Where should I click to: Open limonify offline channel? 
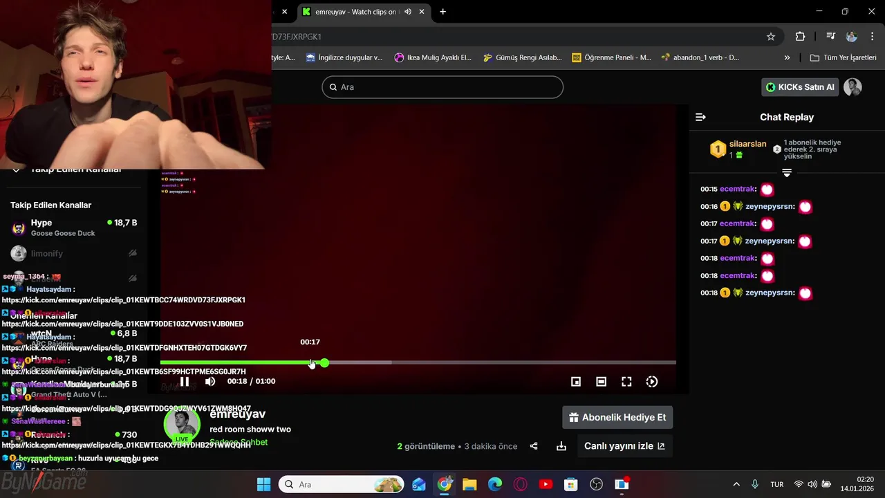[x=74, y=254]
